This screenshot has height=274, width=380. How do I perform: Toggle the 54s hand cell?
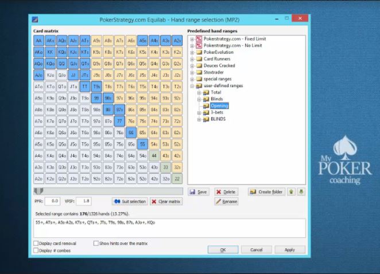point(154,144)
